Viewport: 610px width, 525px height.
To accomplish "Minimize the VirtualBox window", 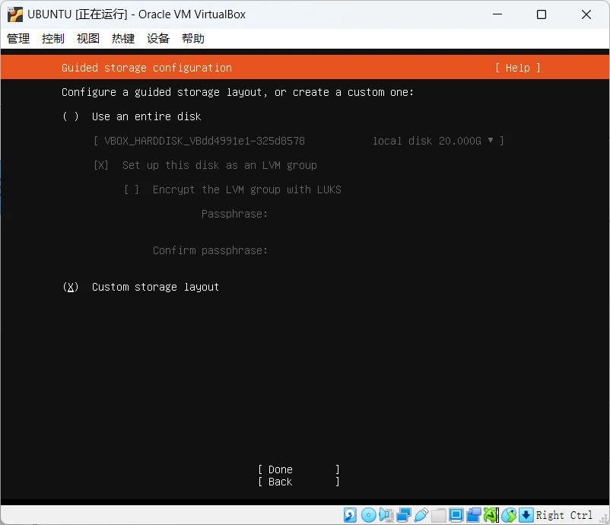I will (x=497, y=14).
